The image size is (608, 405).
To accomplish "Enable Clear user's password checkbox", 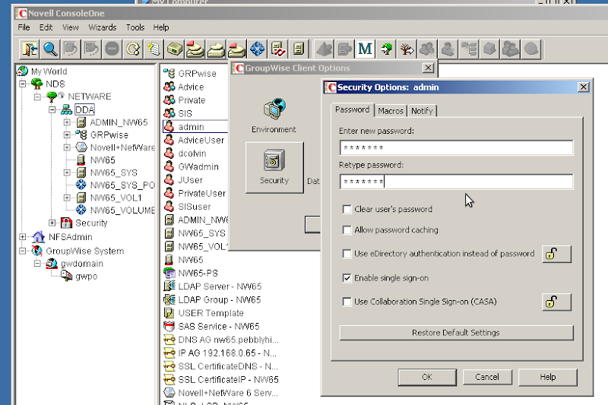I will coord(347,209).
